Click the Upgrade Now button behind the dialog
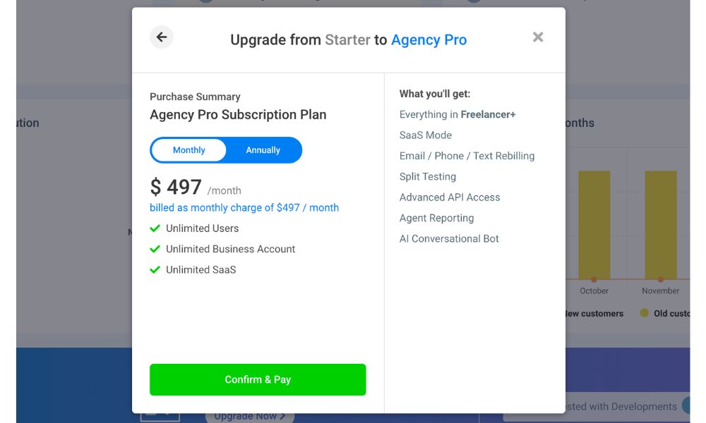The height and width of the screenshot is (423, 706). 250,416
